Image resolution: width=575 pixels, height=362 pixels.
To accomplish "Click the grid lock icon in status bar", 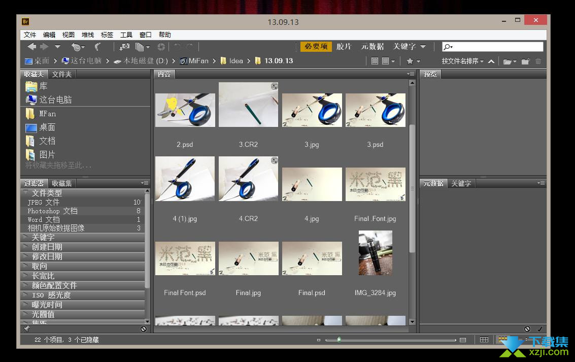I will click(x=484, y=340).
